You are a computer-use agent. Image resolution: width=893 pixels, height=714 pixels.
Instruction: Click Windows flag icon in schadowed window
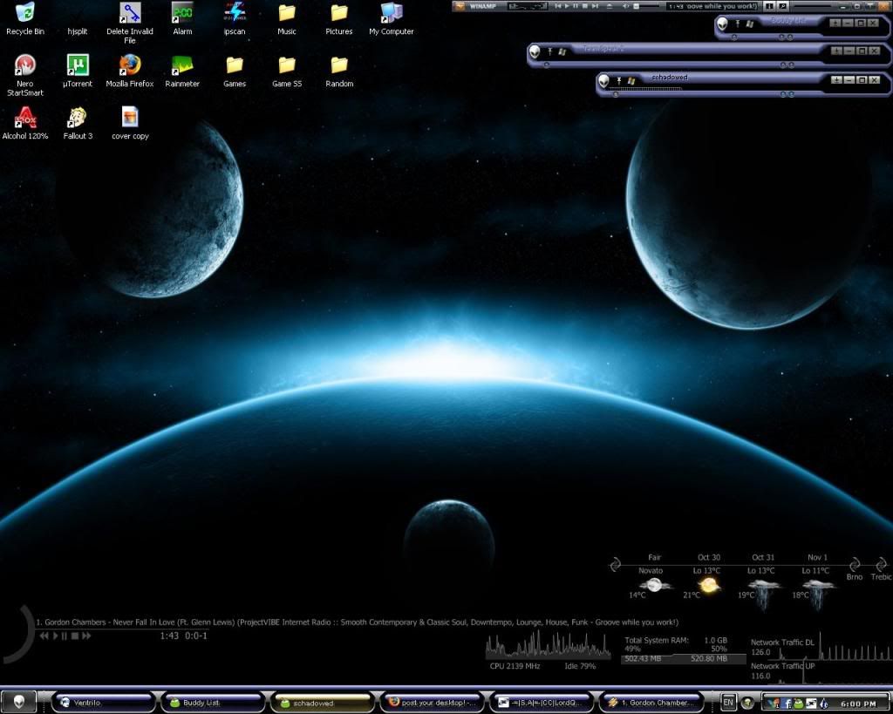pyautogui.click(x=631, y=81)
